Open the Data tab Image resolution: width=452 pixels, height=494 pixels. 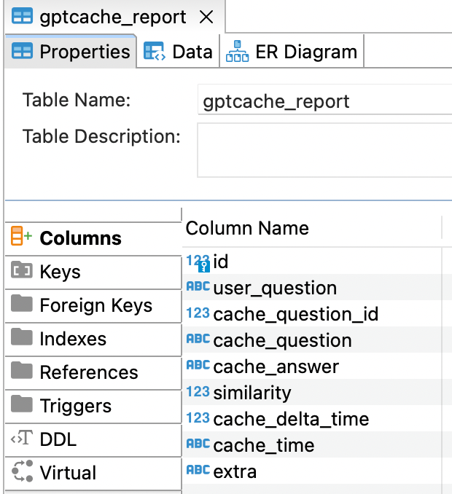[x=179, y=51]
